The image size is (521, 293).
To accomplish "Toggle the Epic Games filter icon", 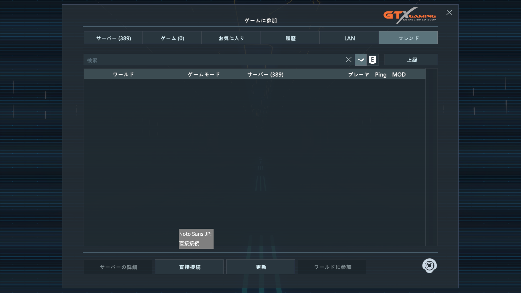I will tap(373, 60).
